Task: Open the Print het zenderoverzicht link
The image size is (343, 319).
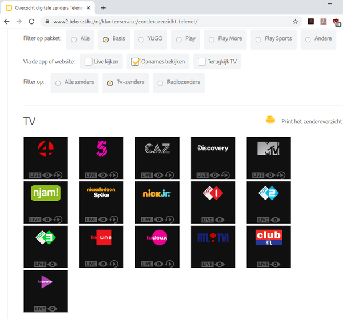Action: [x=312, y=122]
